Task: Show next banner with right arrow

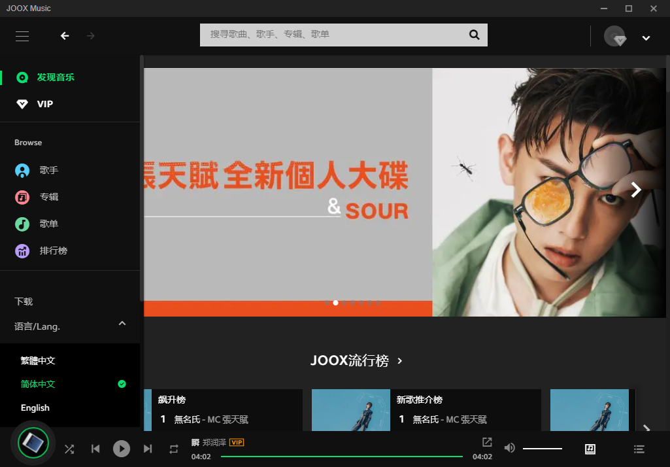Action: [636, 189]
